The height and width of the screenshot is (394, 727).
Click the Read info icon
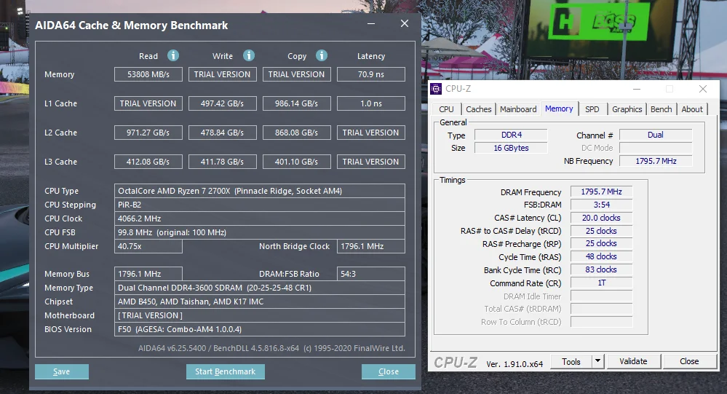(173, 55)
